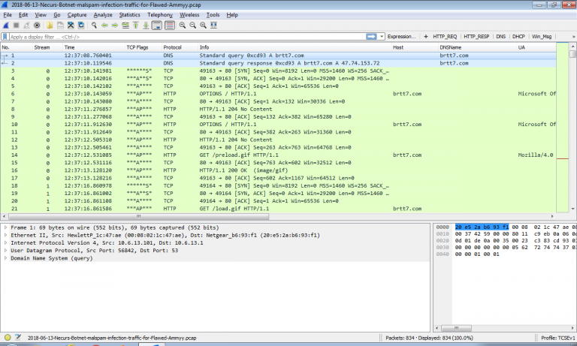Click the packet list vertical scrollbar down arrow
The width and height of the screenshot is (577, 346).
(572, 209)
